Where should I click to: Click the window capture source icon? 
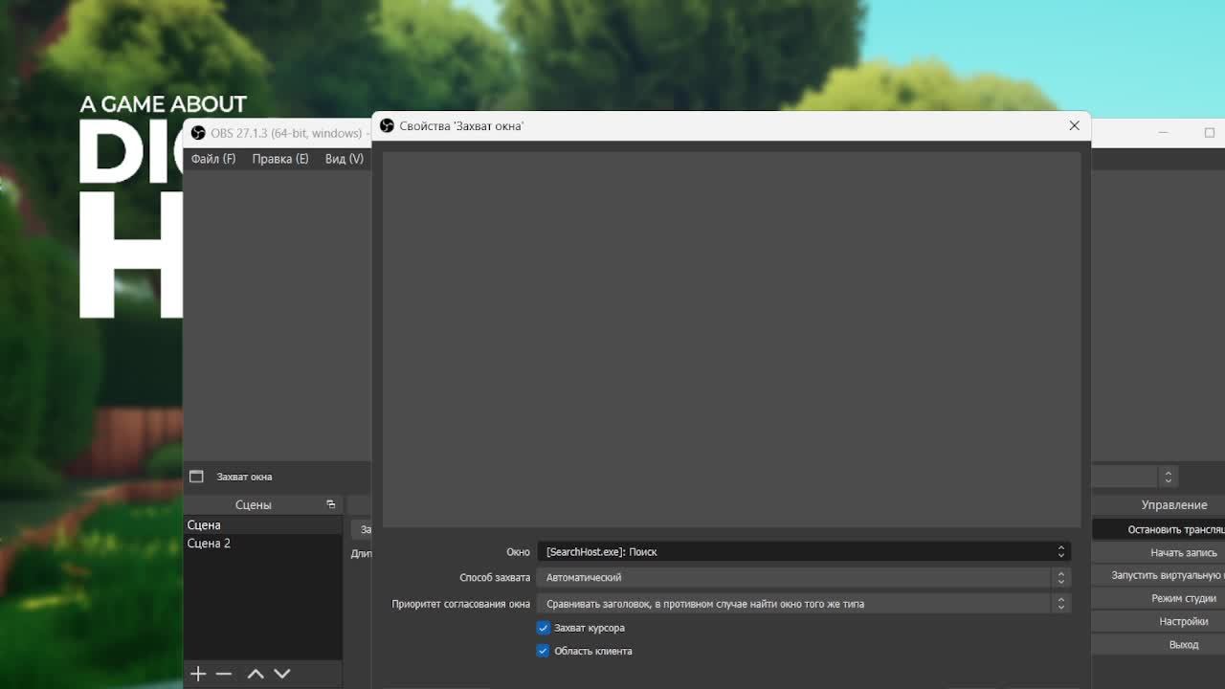(196, 477)
